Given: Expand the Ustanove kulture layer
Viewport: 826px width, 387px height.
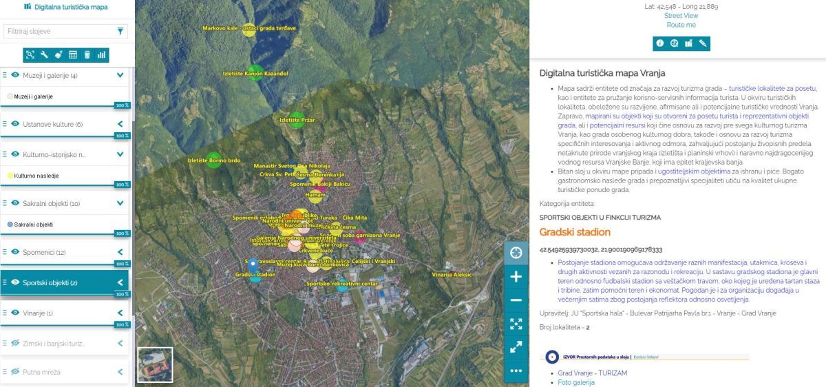Looking at the screenshot, I should [x=120, y=124].
